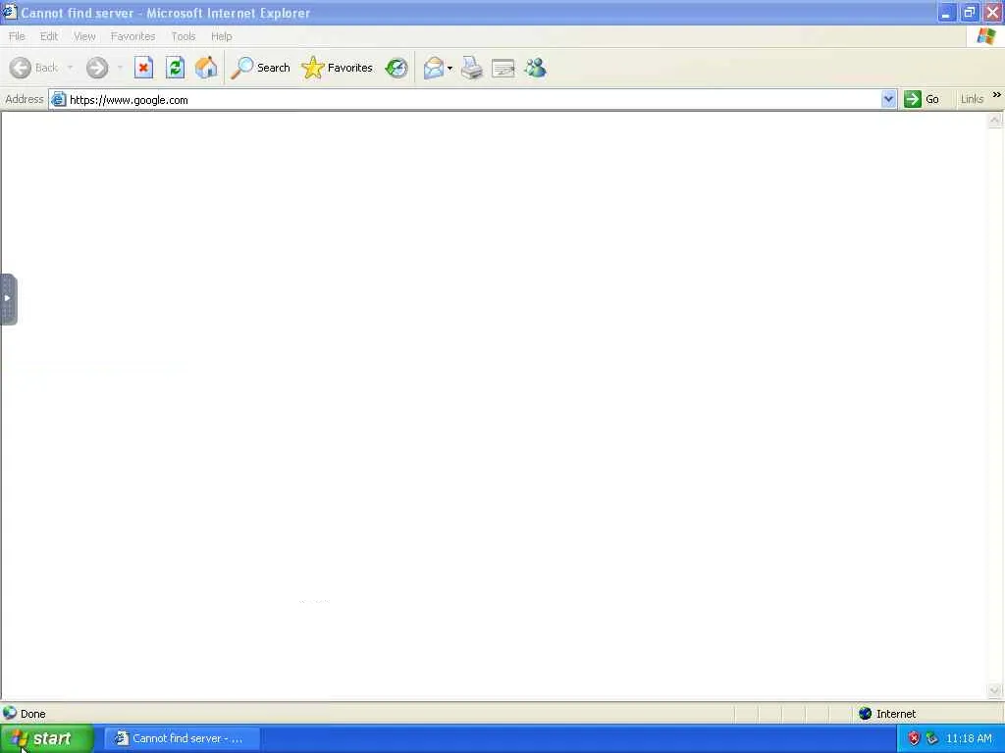Open the History pane icon

[x=397, y=68]
